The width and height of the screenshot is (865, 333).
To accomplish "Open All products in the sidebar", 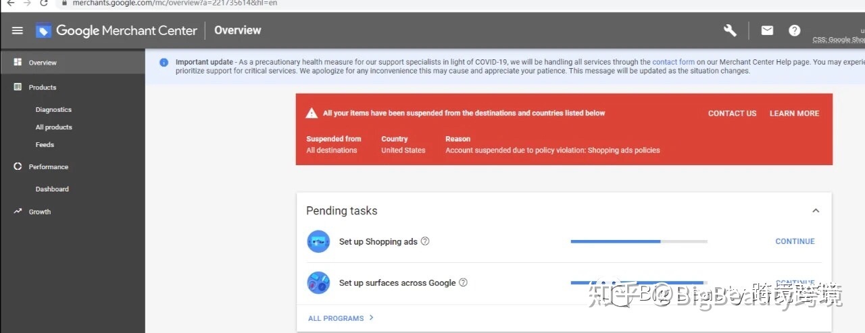I will [x=54, y=127].
